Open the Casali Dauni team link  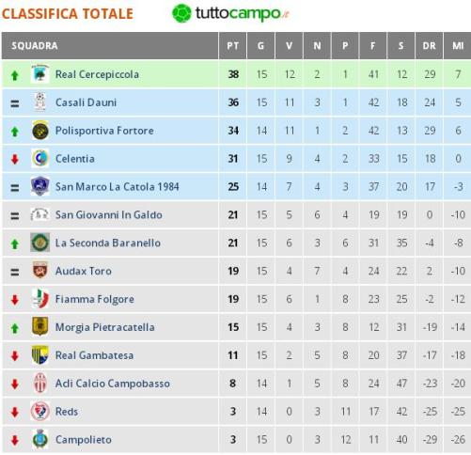tap(86, 102)
